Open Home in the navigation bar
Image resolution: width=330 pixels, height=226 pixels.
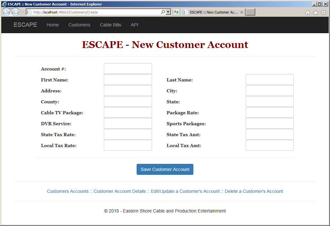coord(53,25)
